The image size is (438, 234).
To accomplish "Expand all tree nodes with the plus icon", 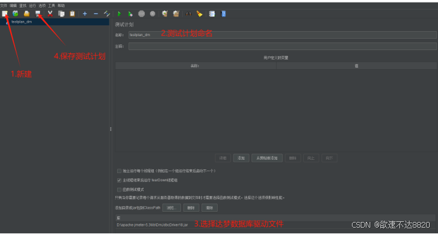I will (x=85, y=13).
